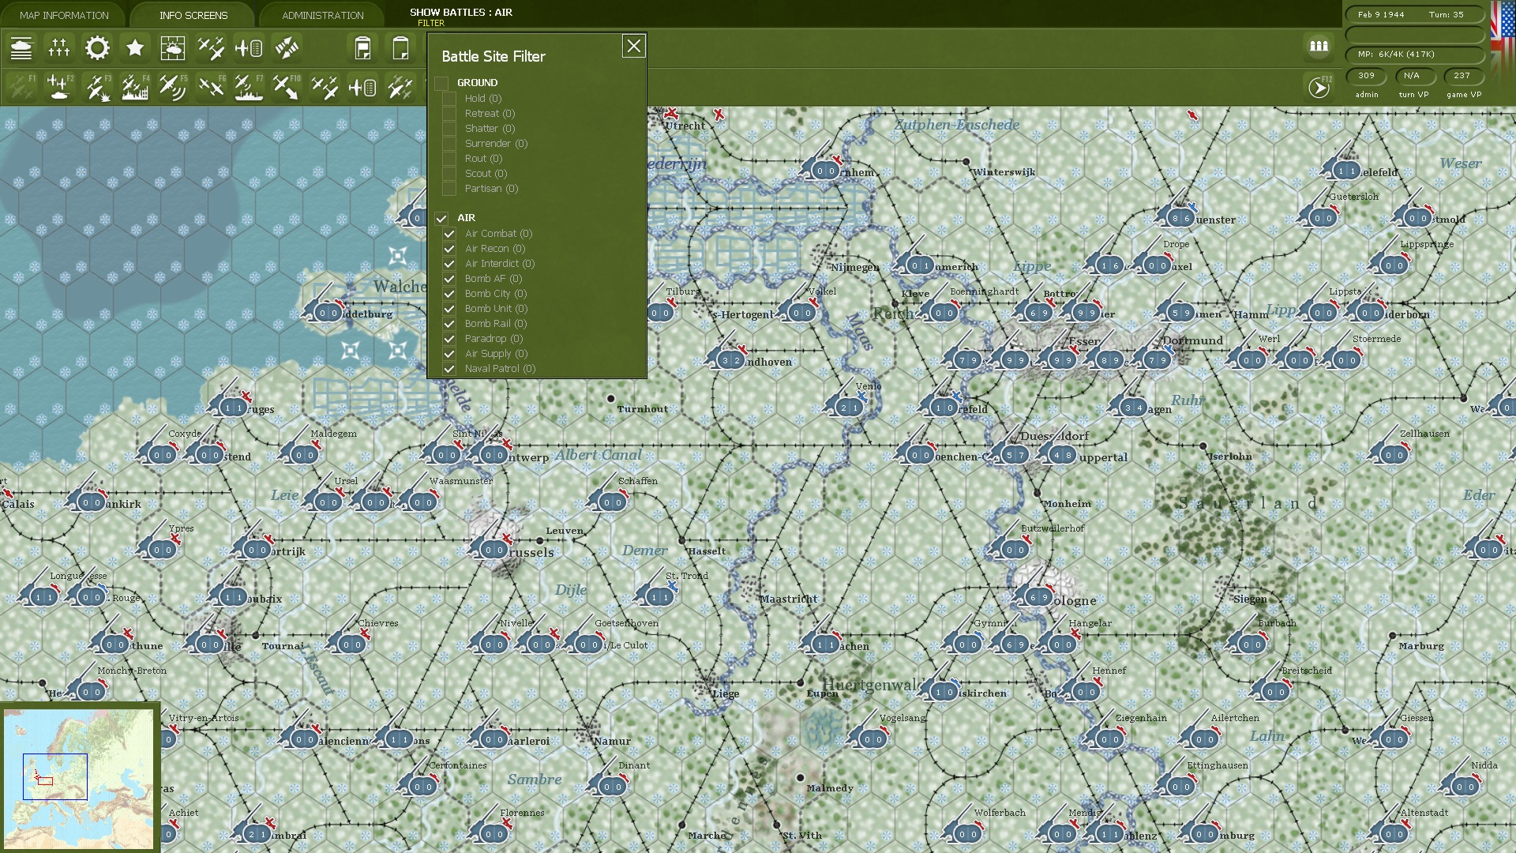Click the three bullets supply icon
This screenshot has height=853, width=1516.
coord(1319,46)
